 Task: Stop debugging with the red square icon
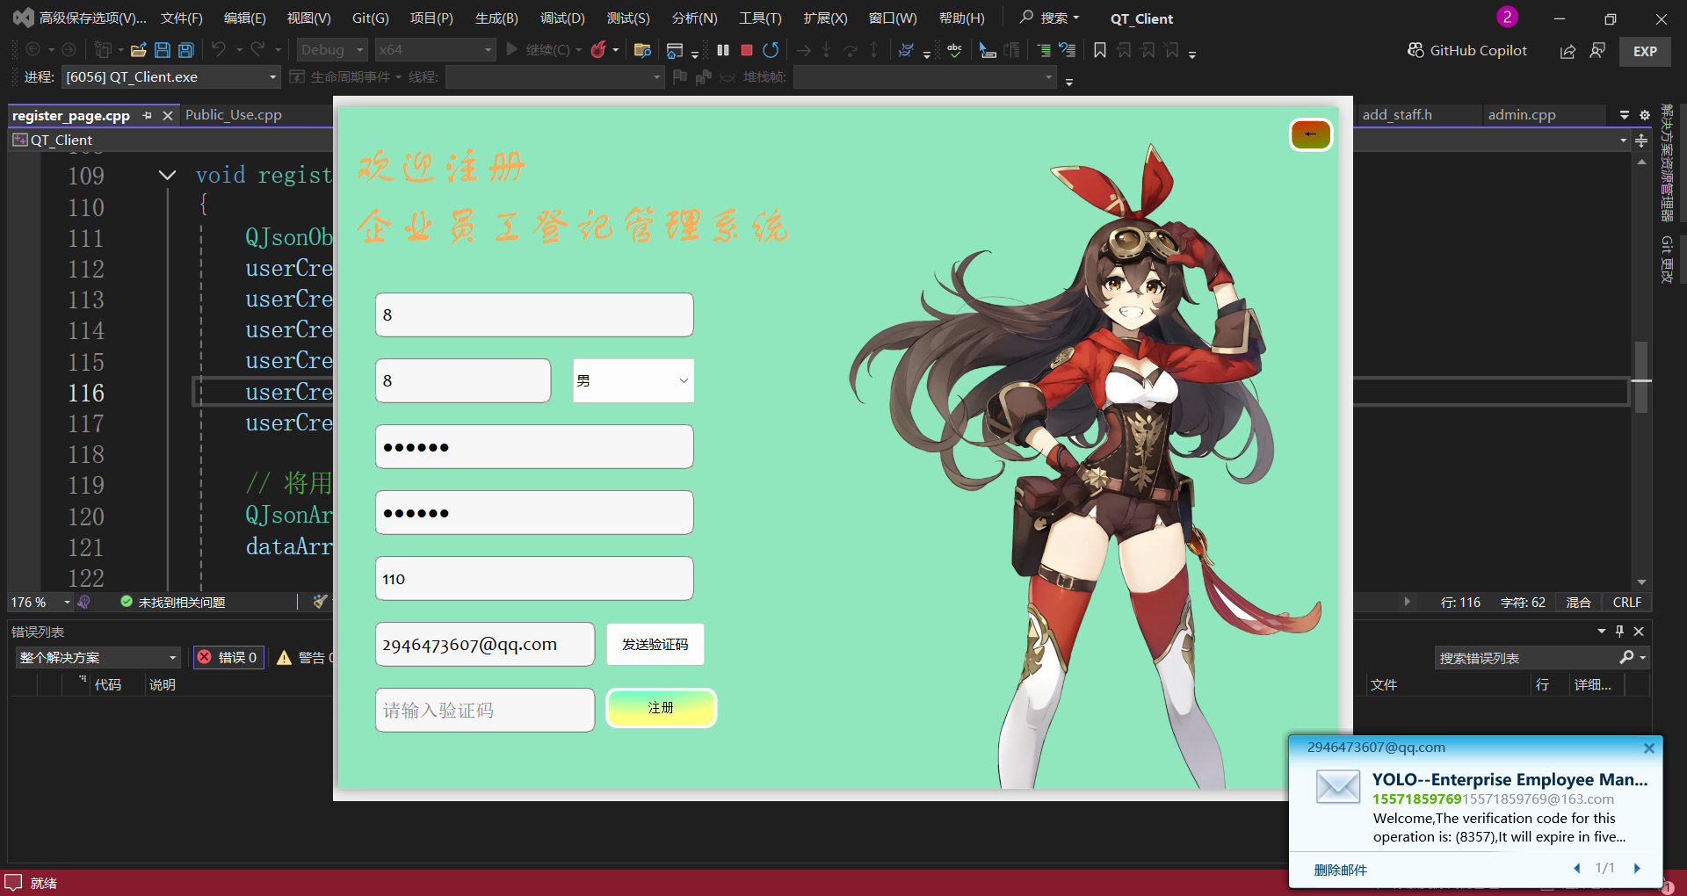click(747, 50)
